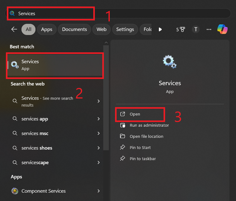Choose Pin to Start
This screenshot has width=236, height=201.
coord(140,147)
